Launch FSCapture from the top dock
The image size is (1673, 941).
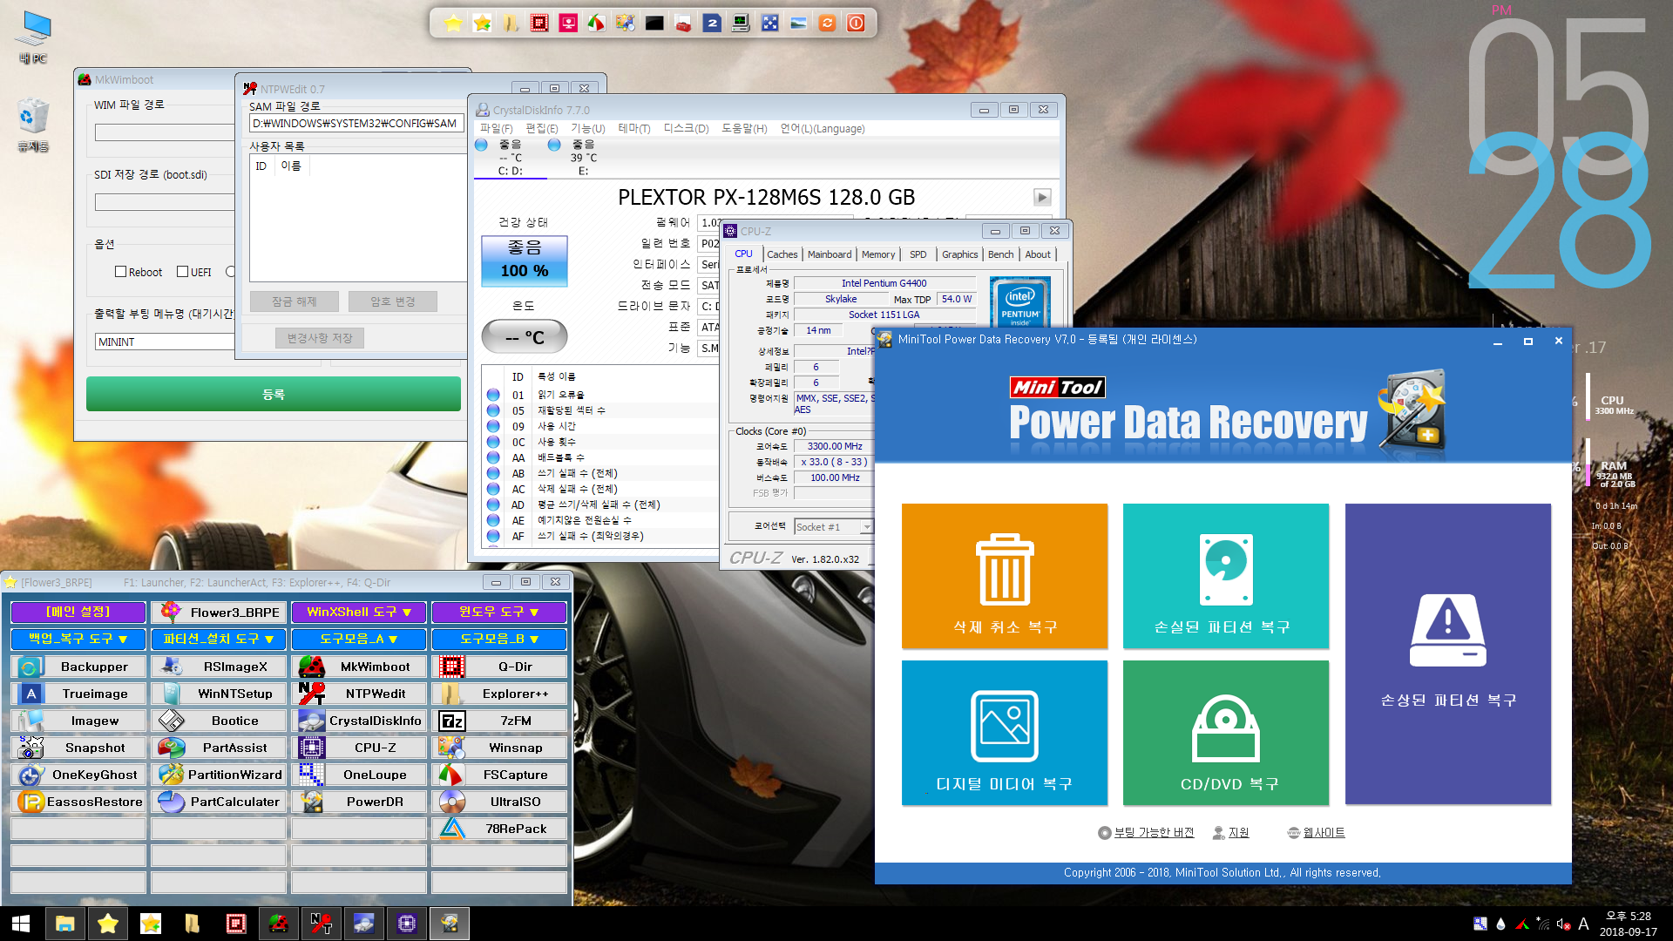click(x=597, y=24)
